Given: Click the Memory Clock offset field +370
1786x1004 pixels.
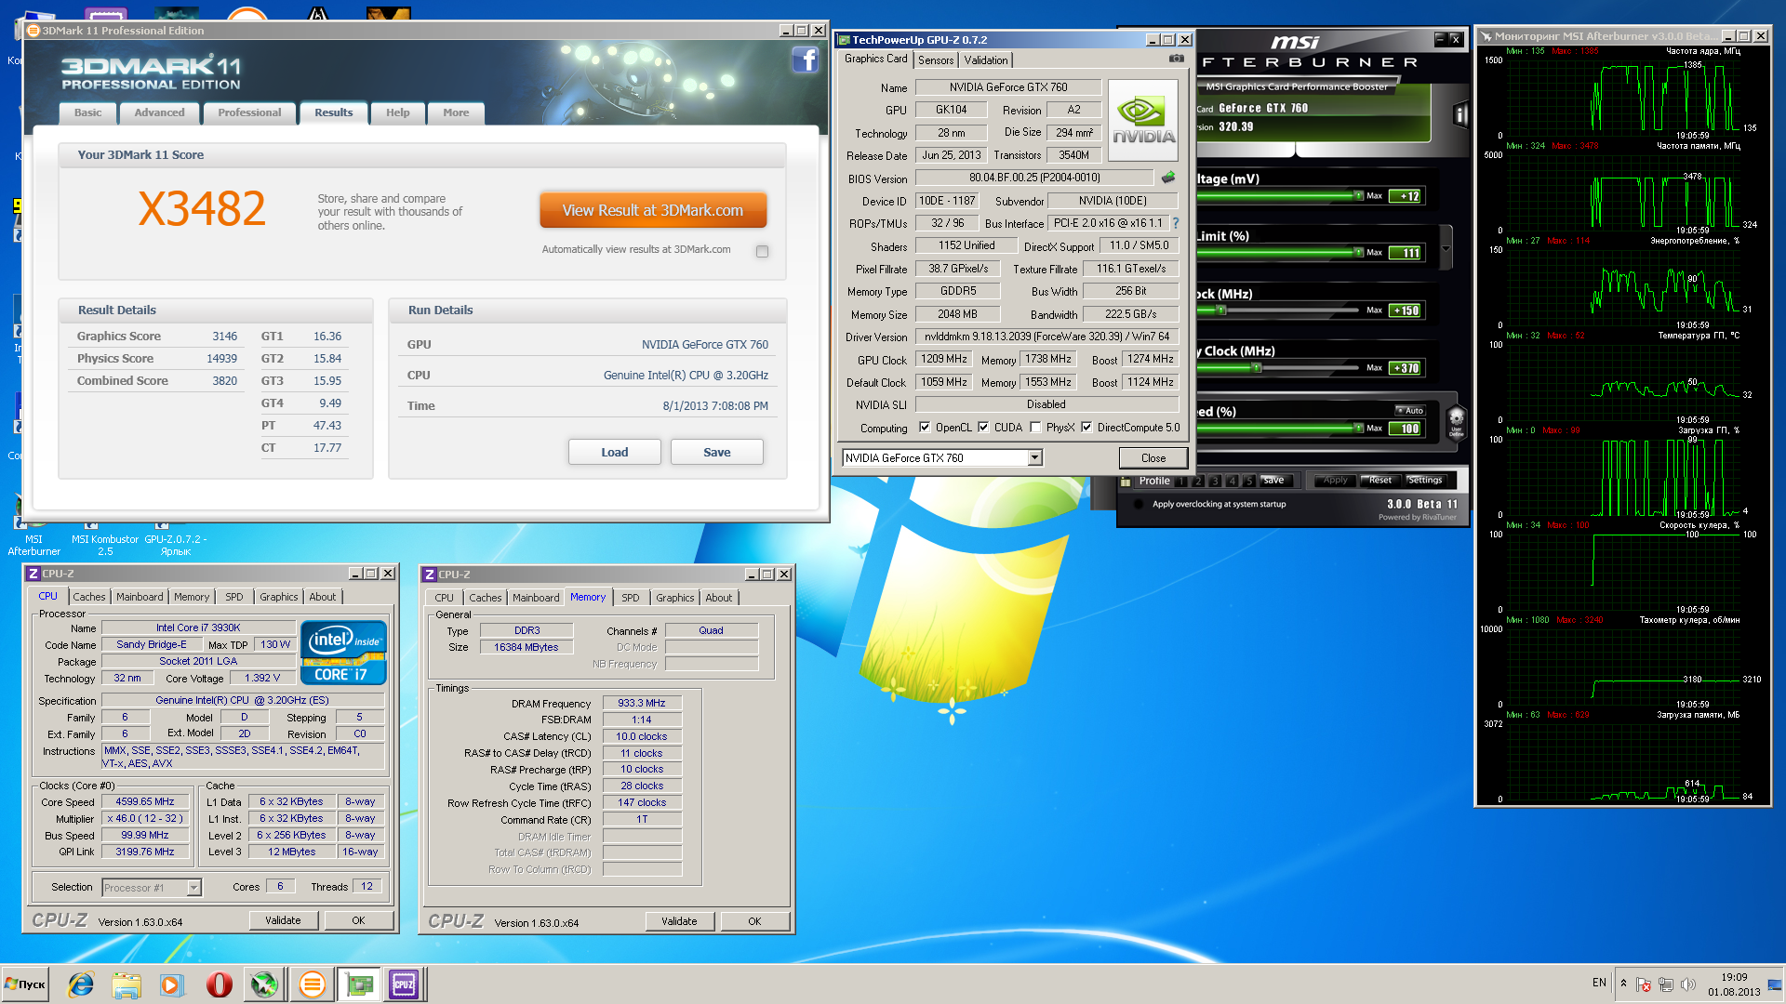Looking at the screenshot, I should coord(1406,368).
